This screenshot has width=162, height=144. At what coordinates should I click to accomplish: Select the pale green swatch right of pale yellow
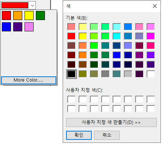click(94, 27)
